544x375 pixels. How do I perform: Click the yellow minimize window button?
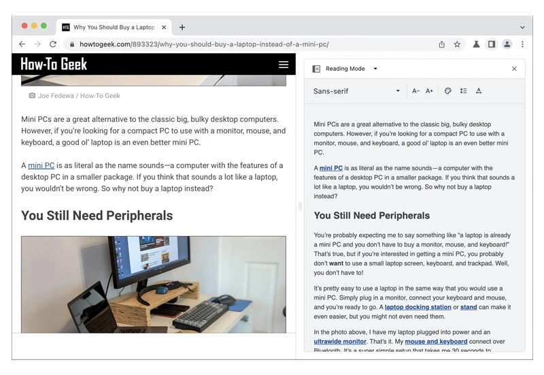point(34,26)
